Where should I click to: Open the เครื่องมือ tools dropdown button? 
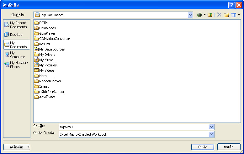(x=17, y=147)
